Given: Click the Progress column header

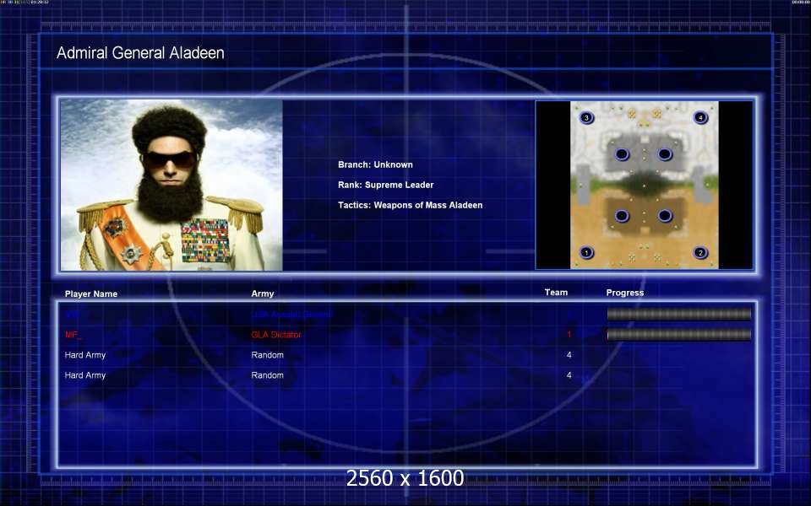Looking at the screenshot, I should [625, 293].
